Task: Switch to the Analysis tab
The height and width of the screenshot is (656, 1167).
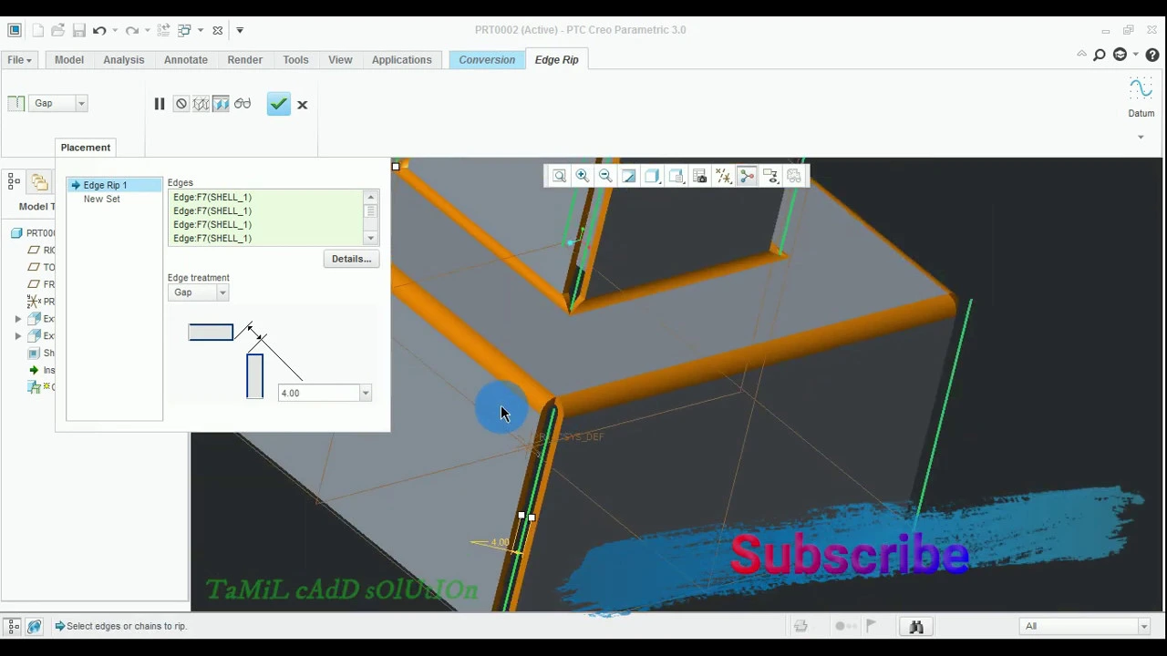Action: pyautogui.click(x=123, y=60)
